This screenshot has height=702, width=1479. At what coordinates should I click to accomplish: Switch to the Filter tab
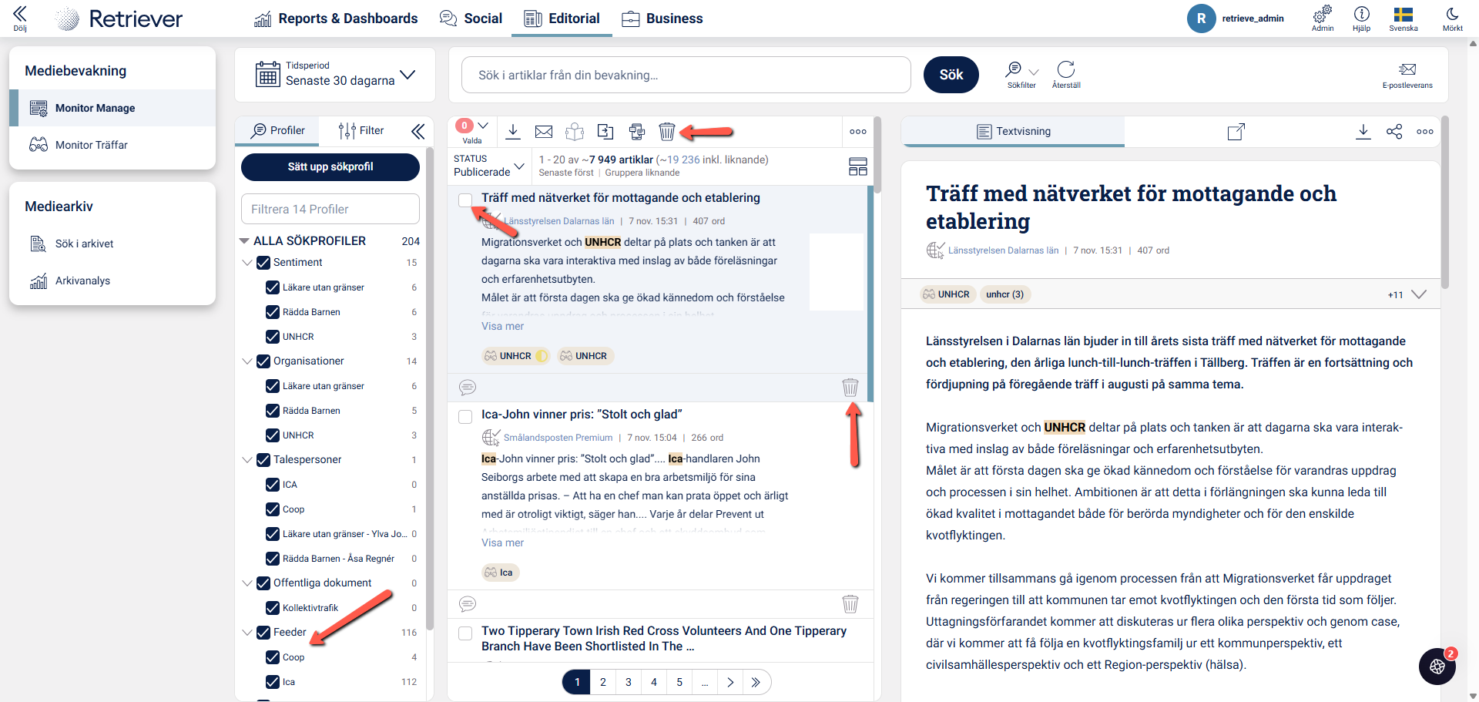tap(361, 131)
